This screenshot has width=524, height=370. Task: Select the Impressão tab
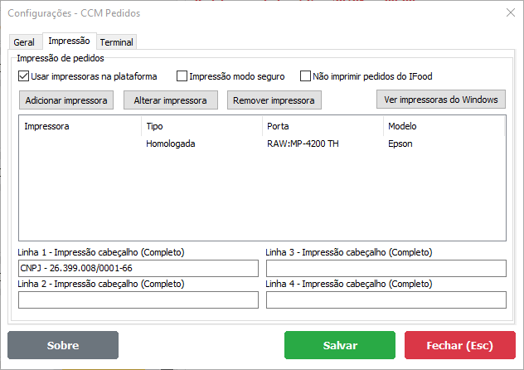point(69,41)
